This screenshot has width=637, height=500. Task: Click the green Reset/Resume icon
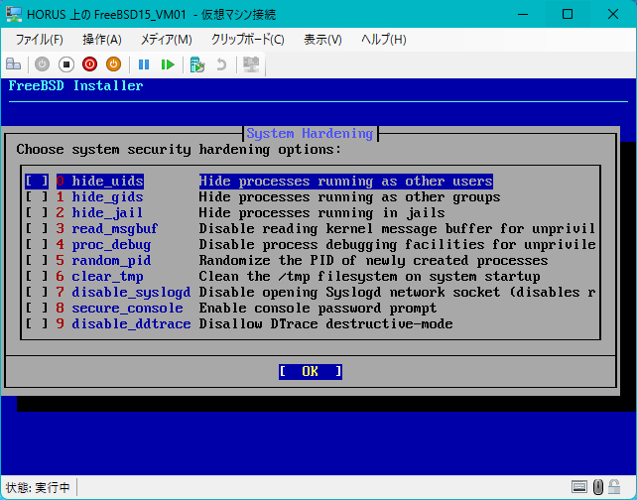pyautogui.click(x=168, y=64)
